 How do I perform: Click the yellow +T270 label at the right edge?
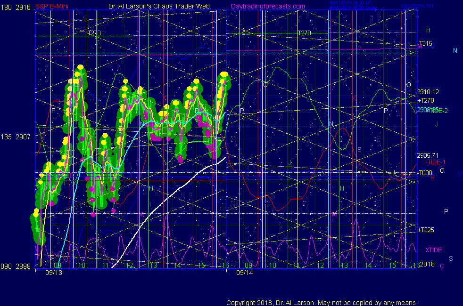coord(426,100)
